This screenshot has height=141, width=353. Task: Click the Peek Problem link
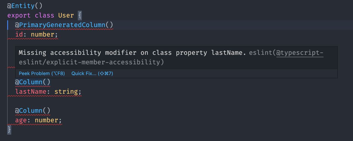pyautogui.click(x=42, y=73)
